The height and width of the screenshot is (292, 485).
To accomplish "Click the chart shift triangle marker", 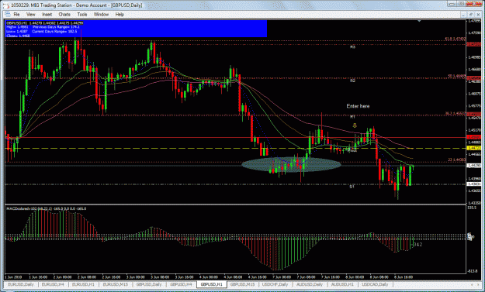I will coord(419,21).
